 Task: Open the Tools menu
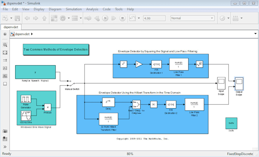(x=119, y=9)
